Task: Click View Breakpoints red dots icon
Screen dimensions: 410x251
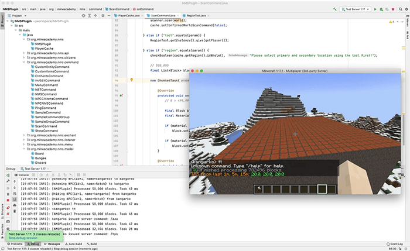Action: coord(8,208)
